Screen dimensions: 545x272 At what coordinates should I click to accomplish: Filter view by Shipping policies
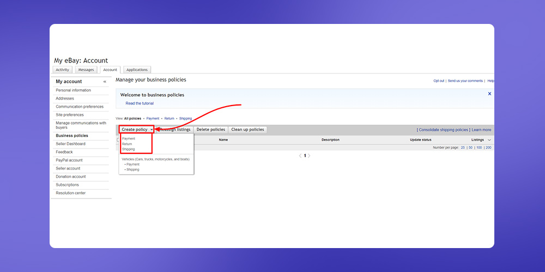tap(185, 119)
